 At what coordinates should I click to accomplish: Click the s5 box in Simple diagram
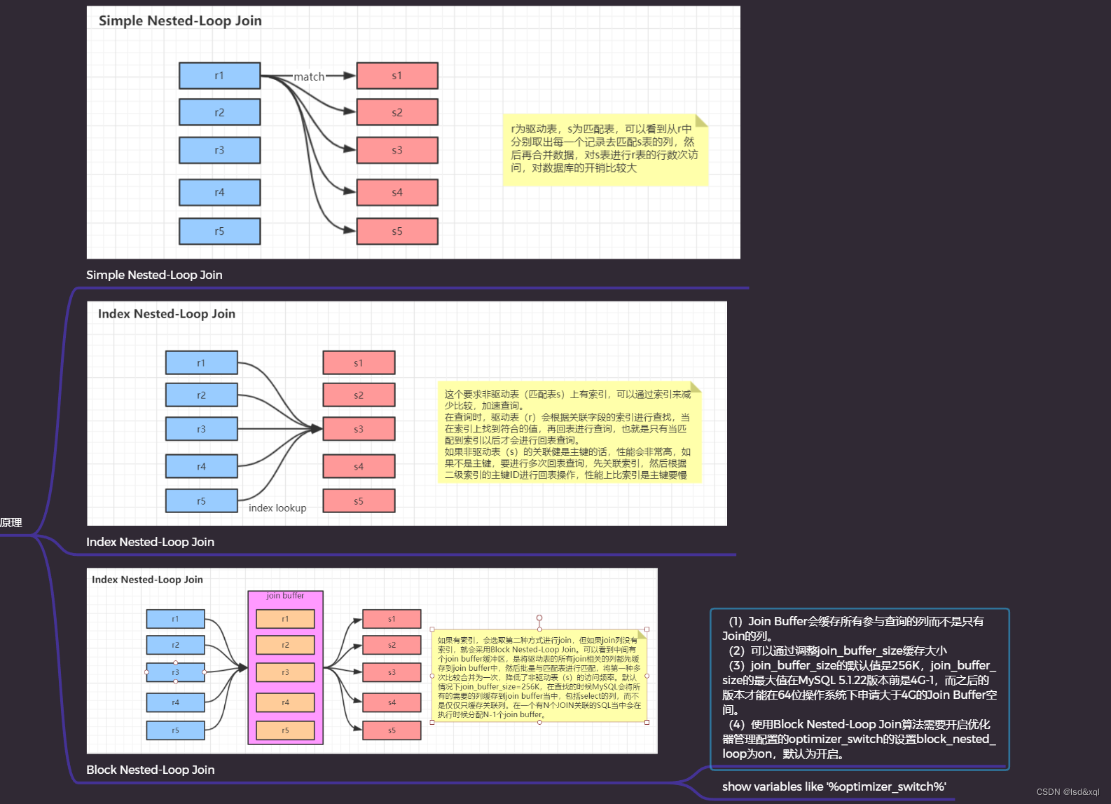coord(397,231)
